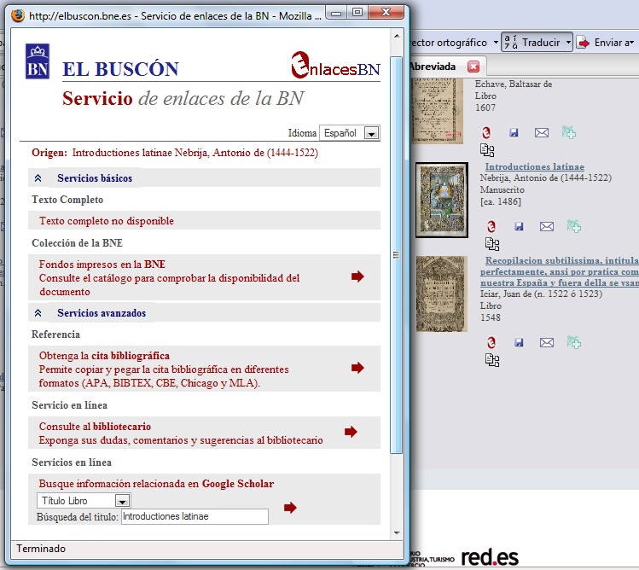
Task: Maximize the El Buscón popup window
Action: coord(357,12)
